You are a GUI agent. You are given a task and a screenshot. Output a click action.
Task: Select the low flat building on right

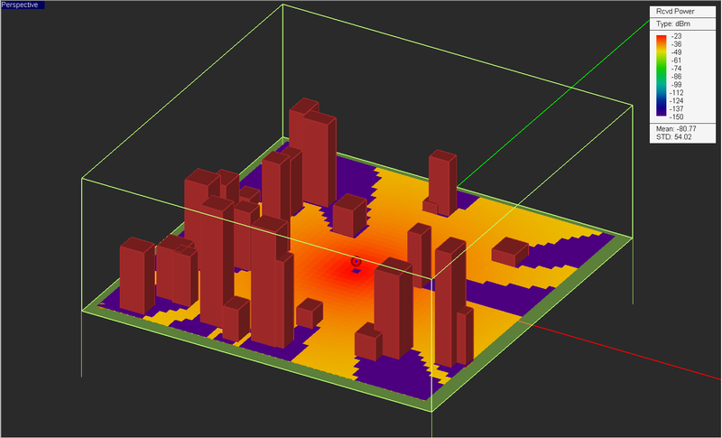510,251
